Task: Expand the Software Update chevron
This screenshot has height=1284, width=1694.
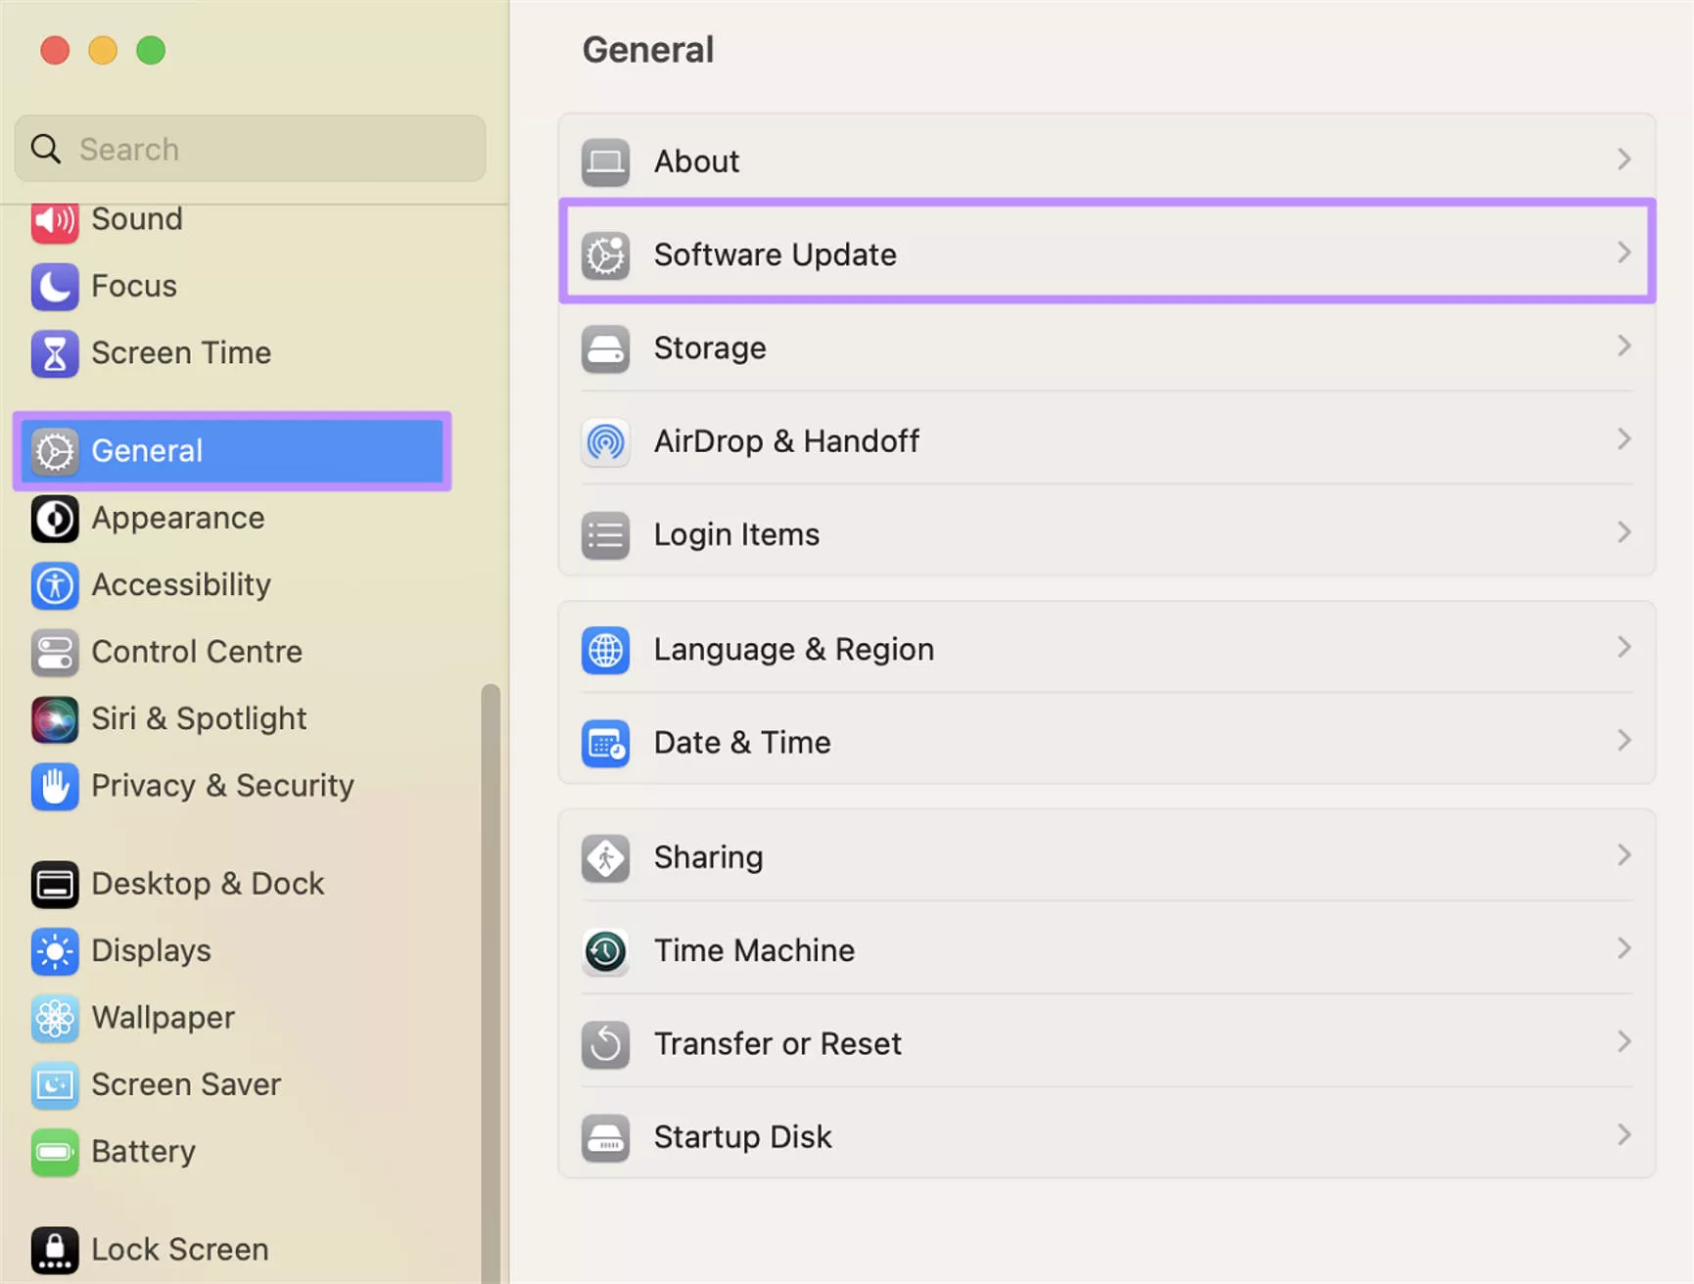Action: (x=1623, y=252)
